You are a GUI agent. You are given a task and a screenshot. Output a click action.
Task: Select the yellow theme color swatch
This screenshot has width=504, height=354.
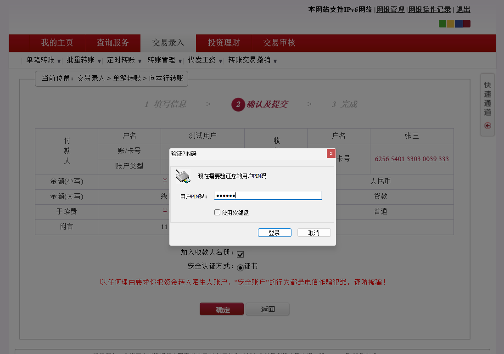[x=451, y=24]
